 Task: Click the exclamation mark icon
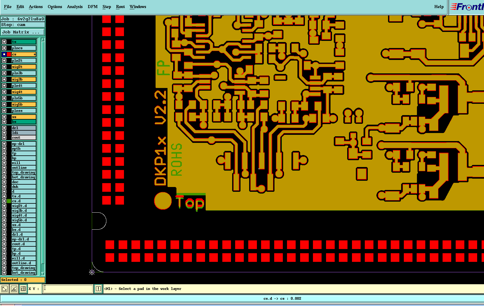[x=98, y=289]
